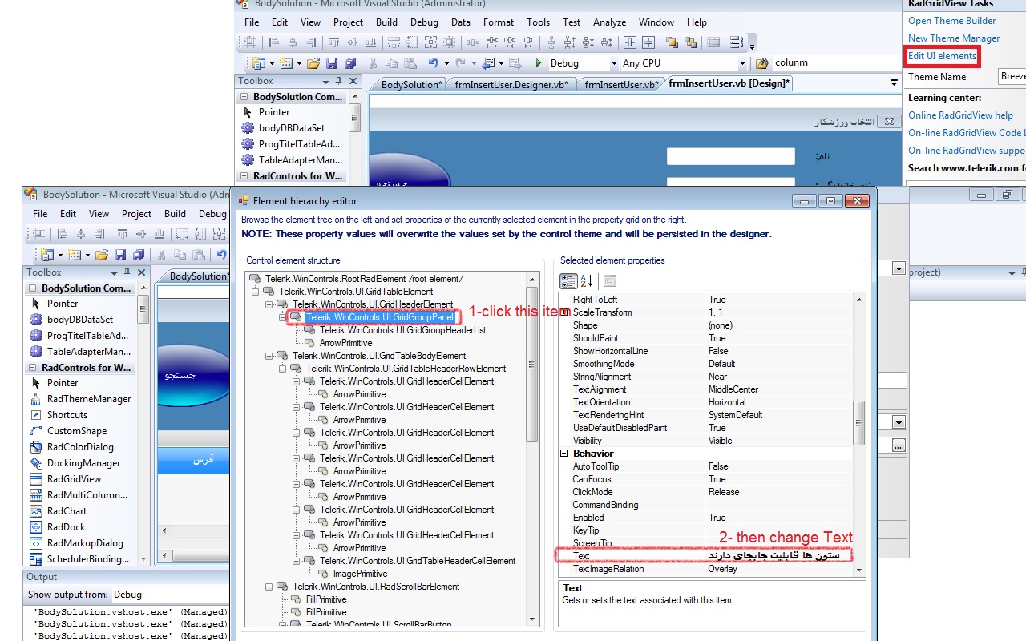Click the Property Pages icon in properties grid

610,280
